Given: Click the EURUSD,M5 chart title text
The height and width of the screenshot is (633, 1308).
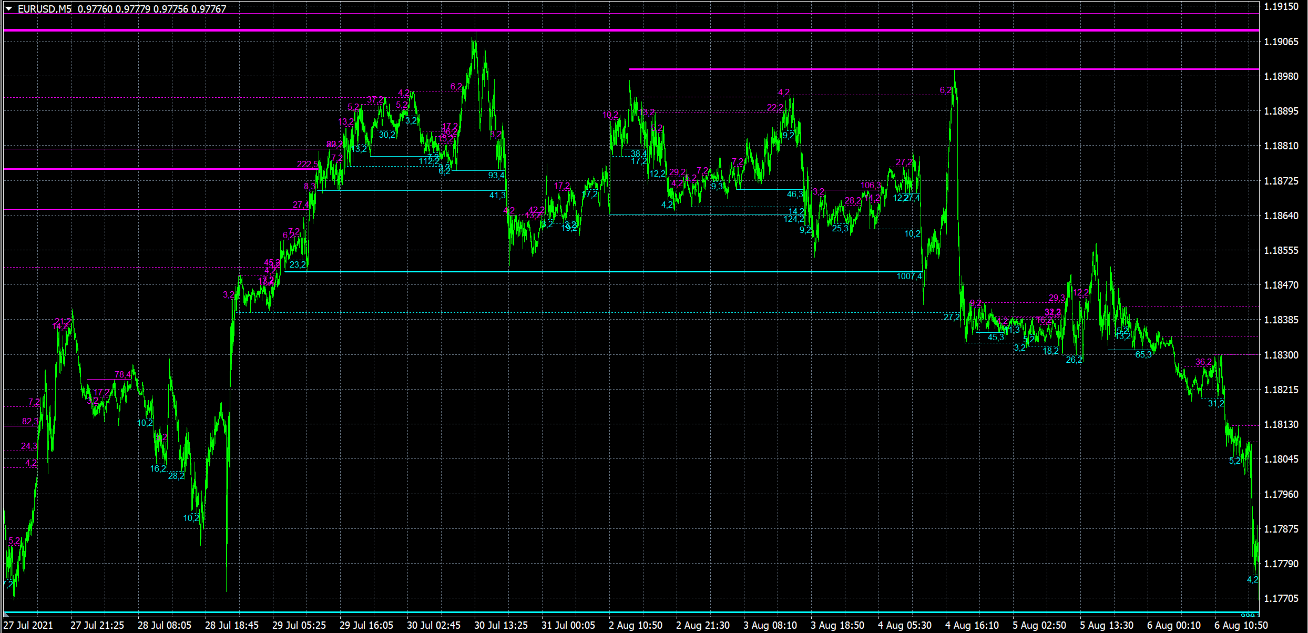Looking at the screenshot, I should point(44,9).
